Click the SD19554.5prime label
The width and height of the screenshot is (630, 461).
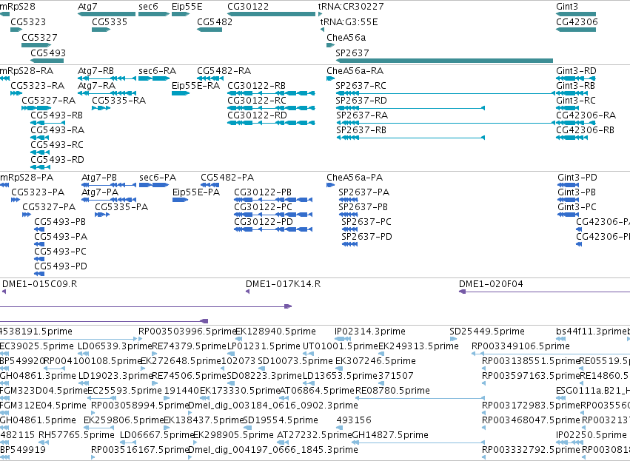coord(281,420)
